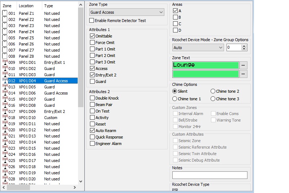Viewport: 289px width, 193px height.
Task: Click the wired panel icon for zone 001
Action: (5, 13)
